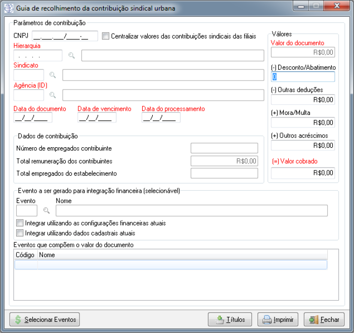Select the Data de vencimento field
Image resolution: width=354 pixels, height=333 pixels.
pos(97,118)
